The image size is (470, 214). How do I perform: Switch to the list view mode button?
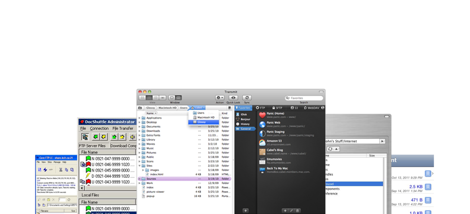[x=148, y=98]
